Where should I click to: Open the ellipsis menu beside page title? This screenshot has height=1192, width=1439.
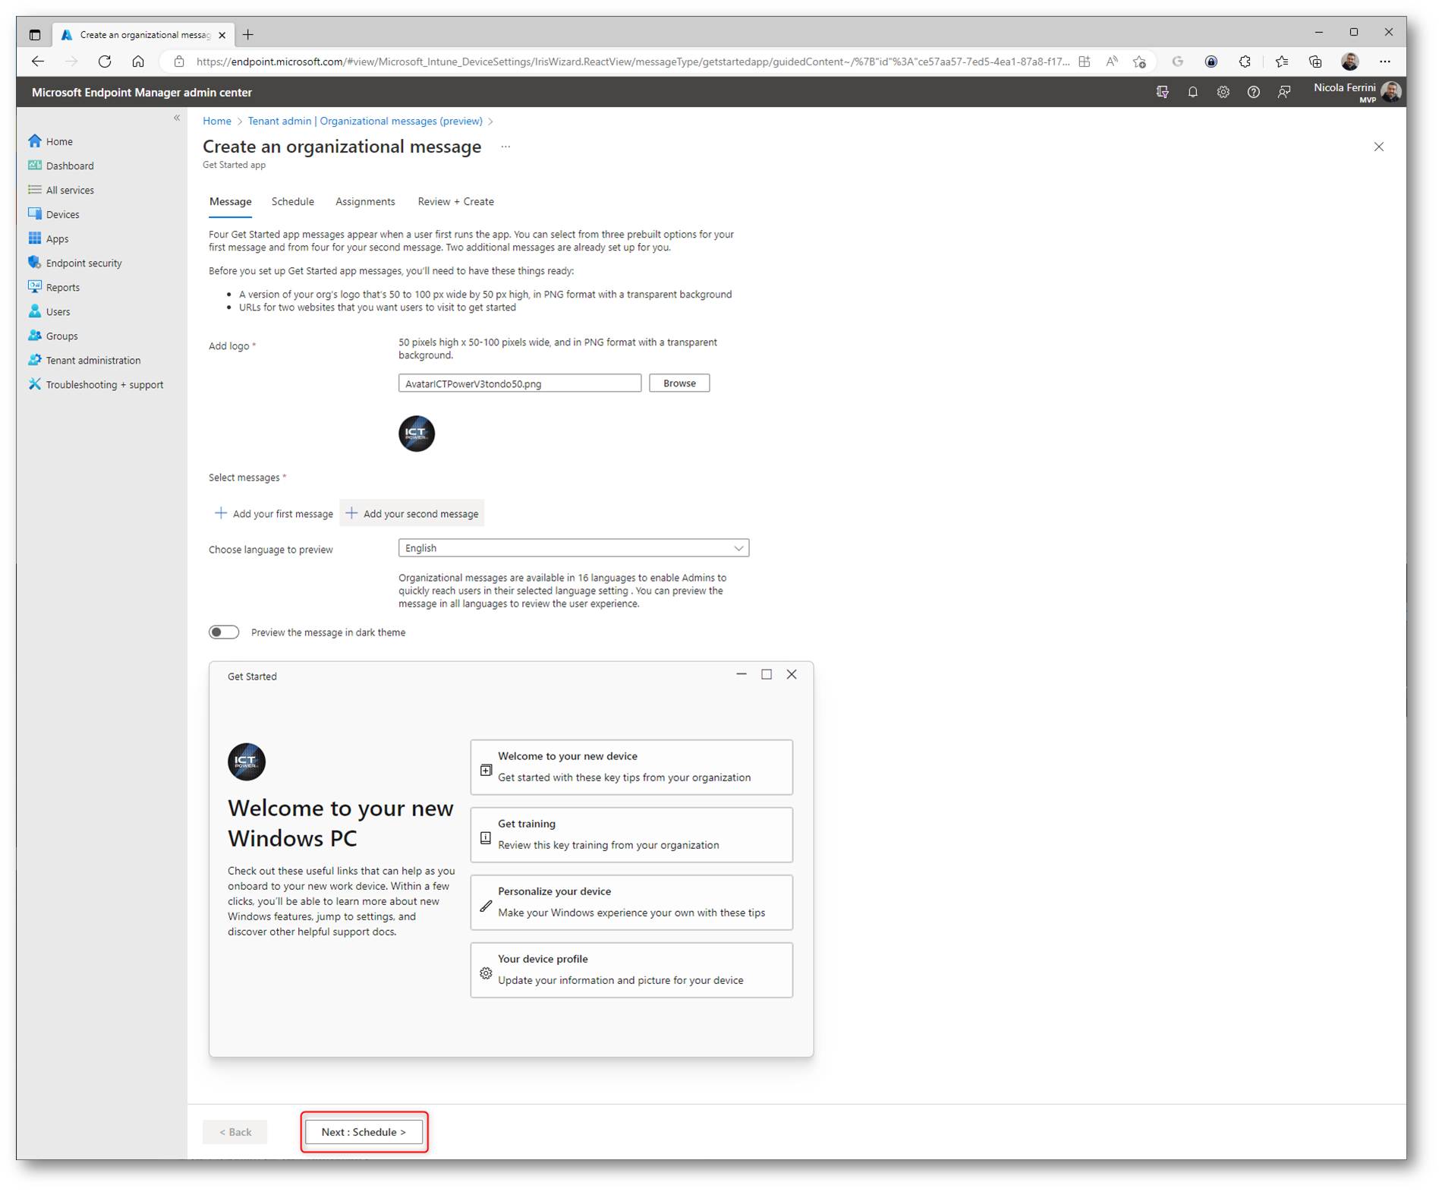505,147
